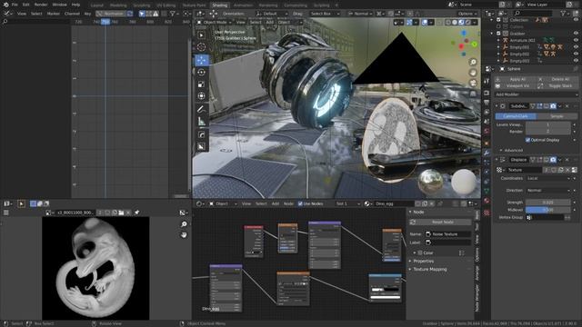Viewport: 582px width, 327px height.
Task: Open Direction Normal dropdown
Action: coord(547,190)
